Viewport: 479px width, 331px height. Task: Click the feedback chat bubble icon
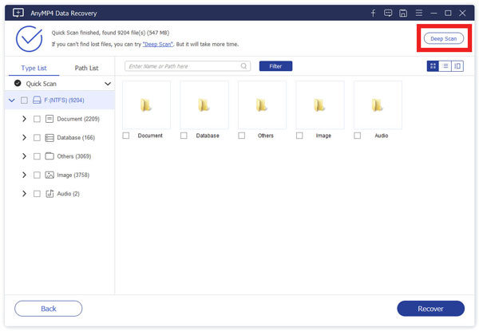(x=388, y=13)
